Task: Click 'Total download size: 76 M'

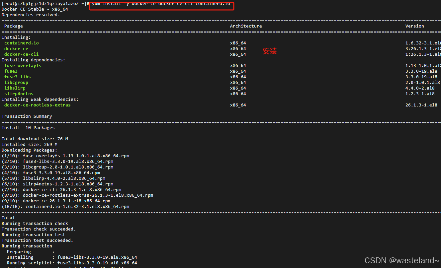Action: click(x=35, y=139)
